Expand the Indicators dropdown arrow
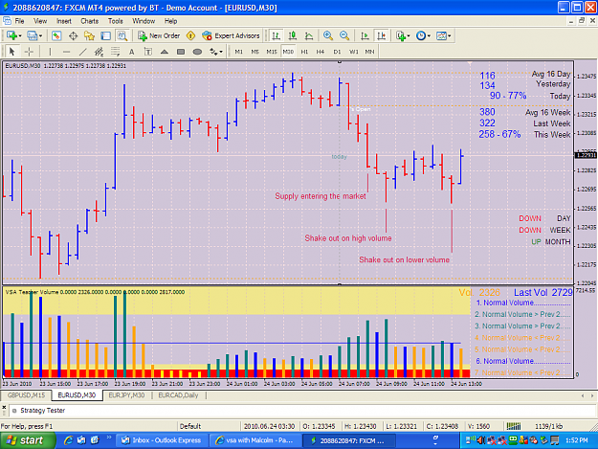This screenshot has height=449, width=598. pos(409,35)
